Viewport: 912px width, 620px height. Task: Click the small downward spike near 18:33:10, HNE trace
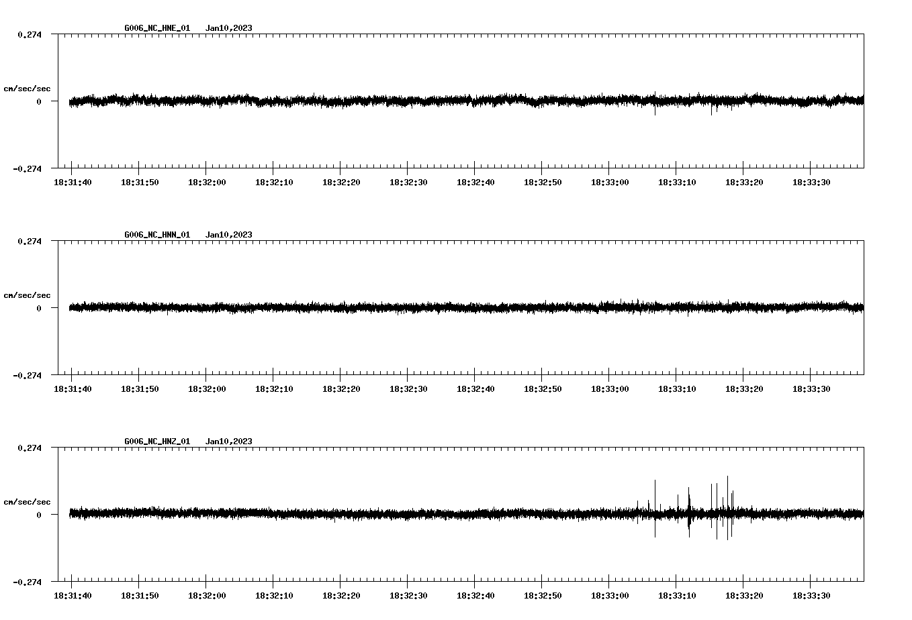(x=656, y=111)
